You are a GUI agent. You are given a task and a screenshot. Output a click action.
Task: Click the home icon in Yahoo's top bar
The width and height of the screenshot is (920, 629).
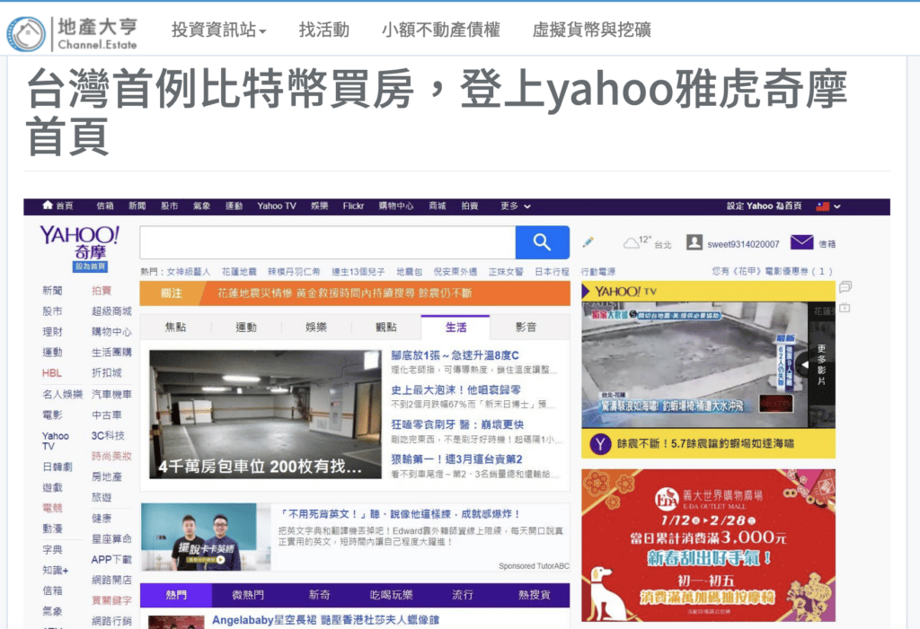point(48,205)
